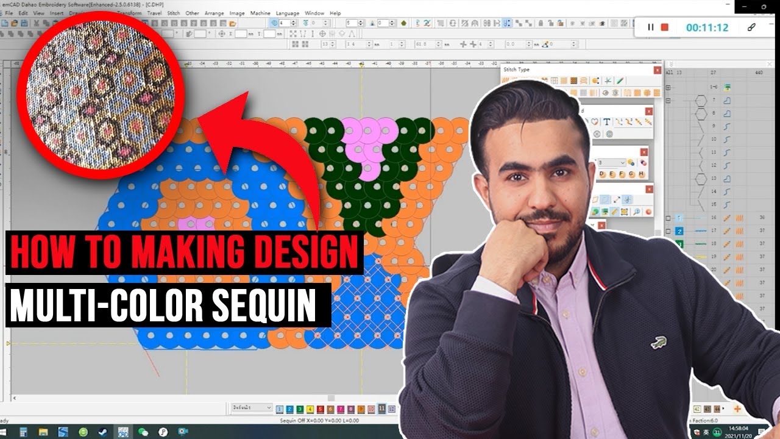Select sequin button F

tap(622, 174)
